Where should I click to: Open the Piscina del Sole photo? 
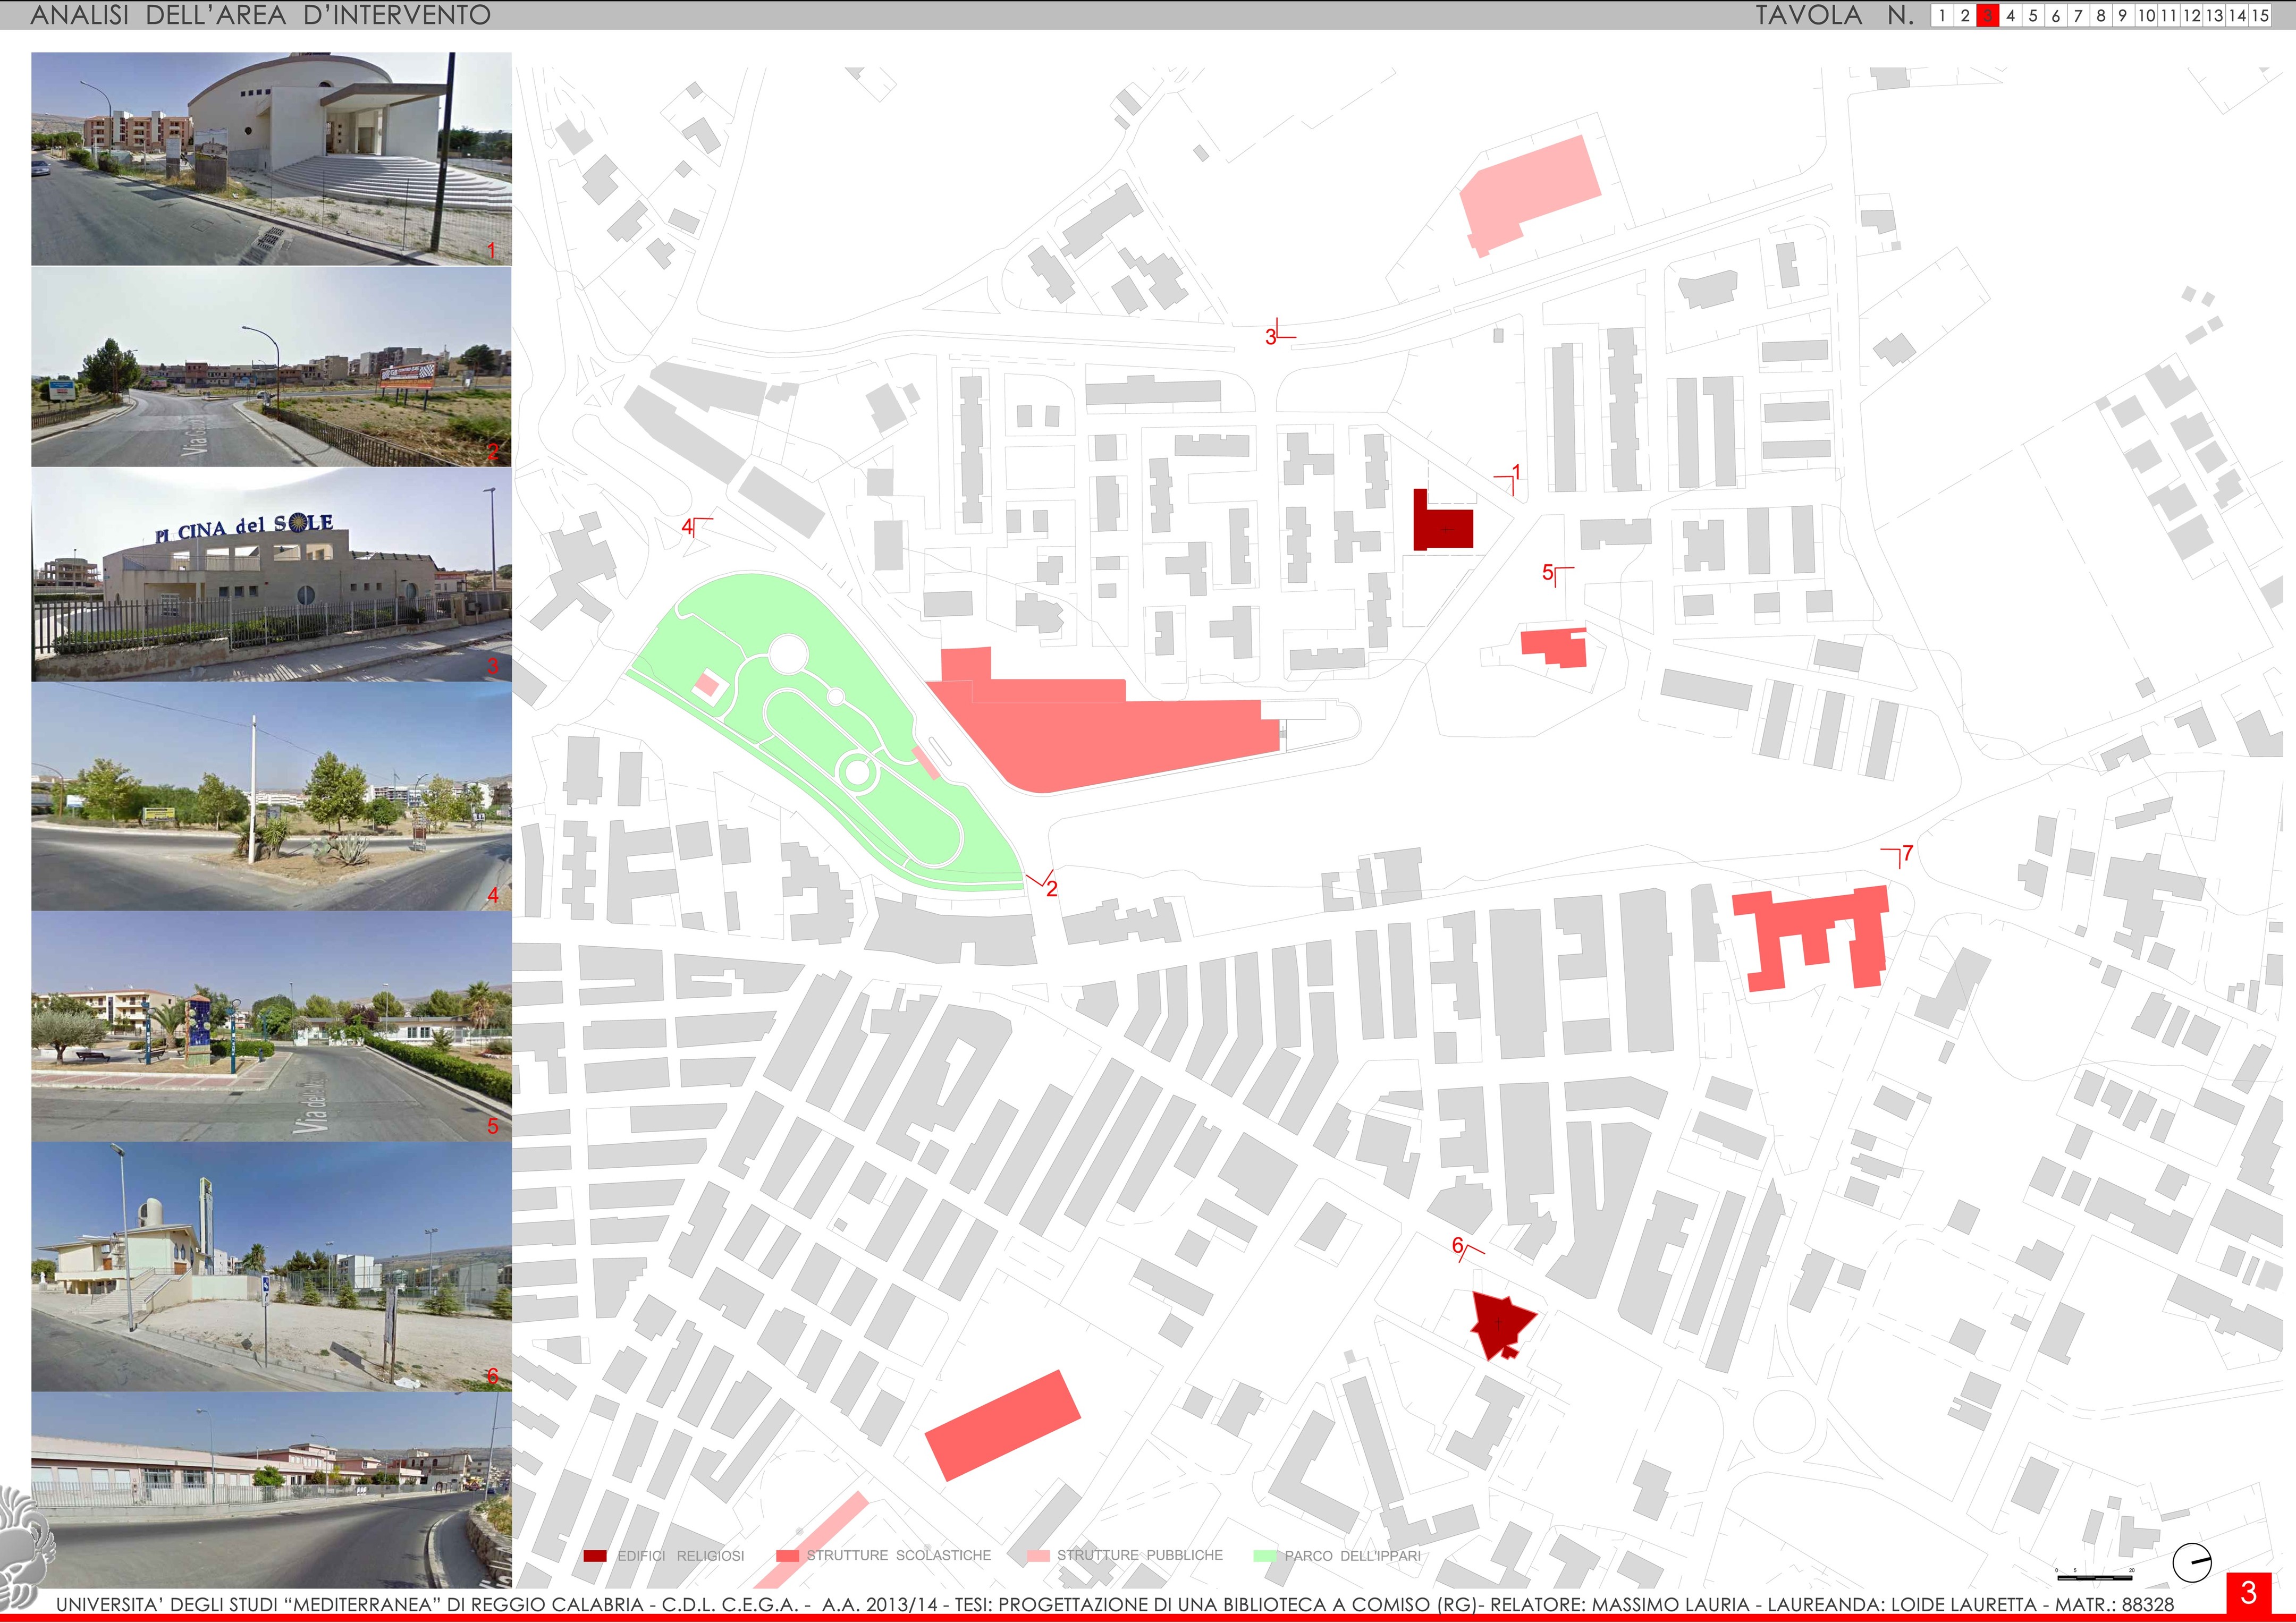pyautogui.click(x=271, y=575)
